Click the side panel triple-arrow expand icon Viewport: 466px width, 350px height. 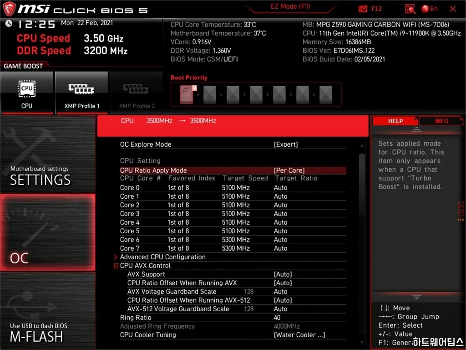pyautogui.click(x=461, y=220)
